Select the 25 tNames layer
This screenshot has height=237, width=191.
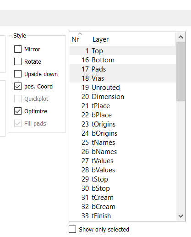[123, 143]
